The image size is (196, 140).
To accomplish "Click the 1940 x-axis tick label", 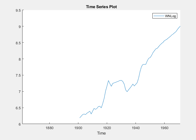I will pyautogui.click(x=136, y=128).
